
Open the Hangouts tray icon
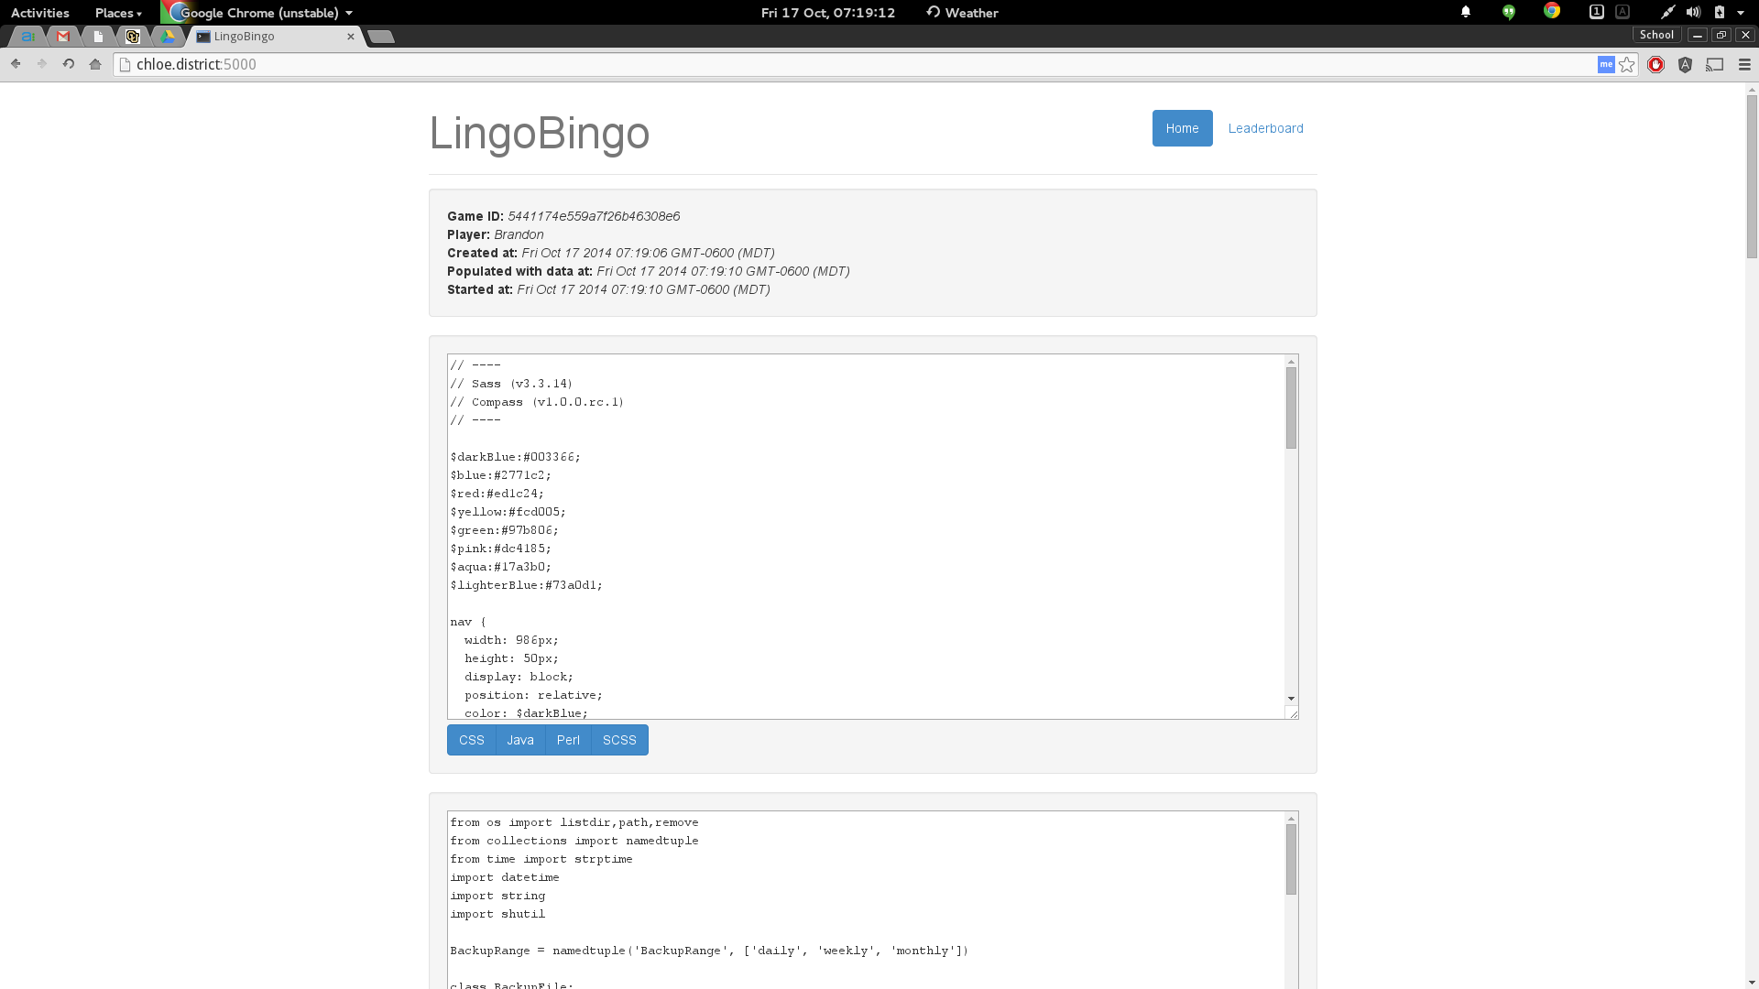(1509, 12)
